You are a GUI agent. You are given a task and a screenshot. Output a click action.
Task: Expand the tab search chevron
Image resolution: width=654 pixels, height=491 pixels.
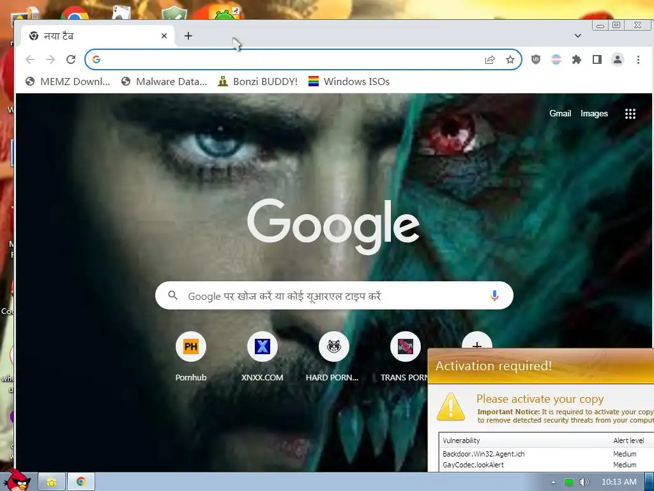coord(577,36)
